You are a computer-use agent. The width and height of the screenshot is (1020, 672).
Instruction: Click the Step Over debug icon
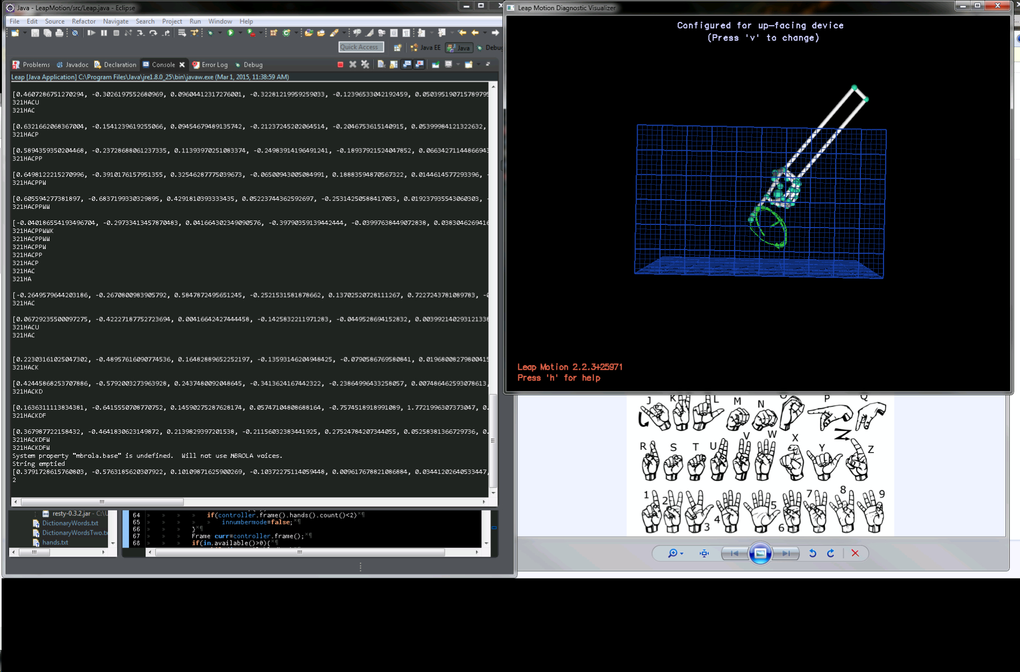[153, 33]
